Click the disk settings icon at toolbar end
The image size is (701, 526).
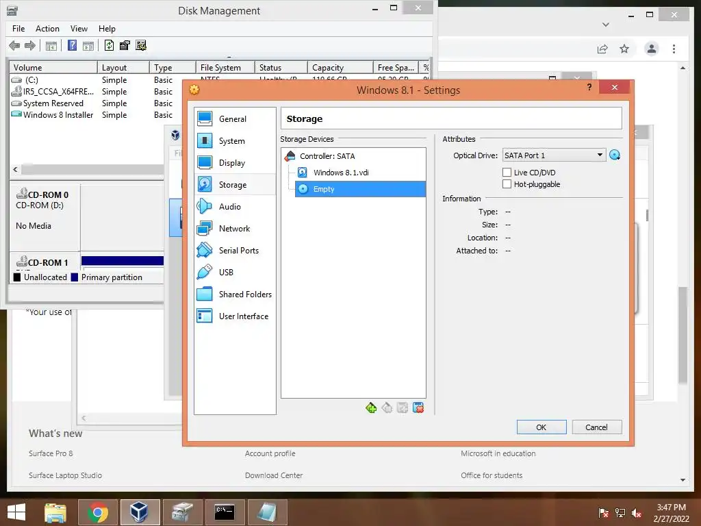click(x=141, y=45)
